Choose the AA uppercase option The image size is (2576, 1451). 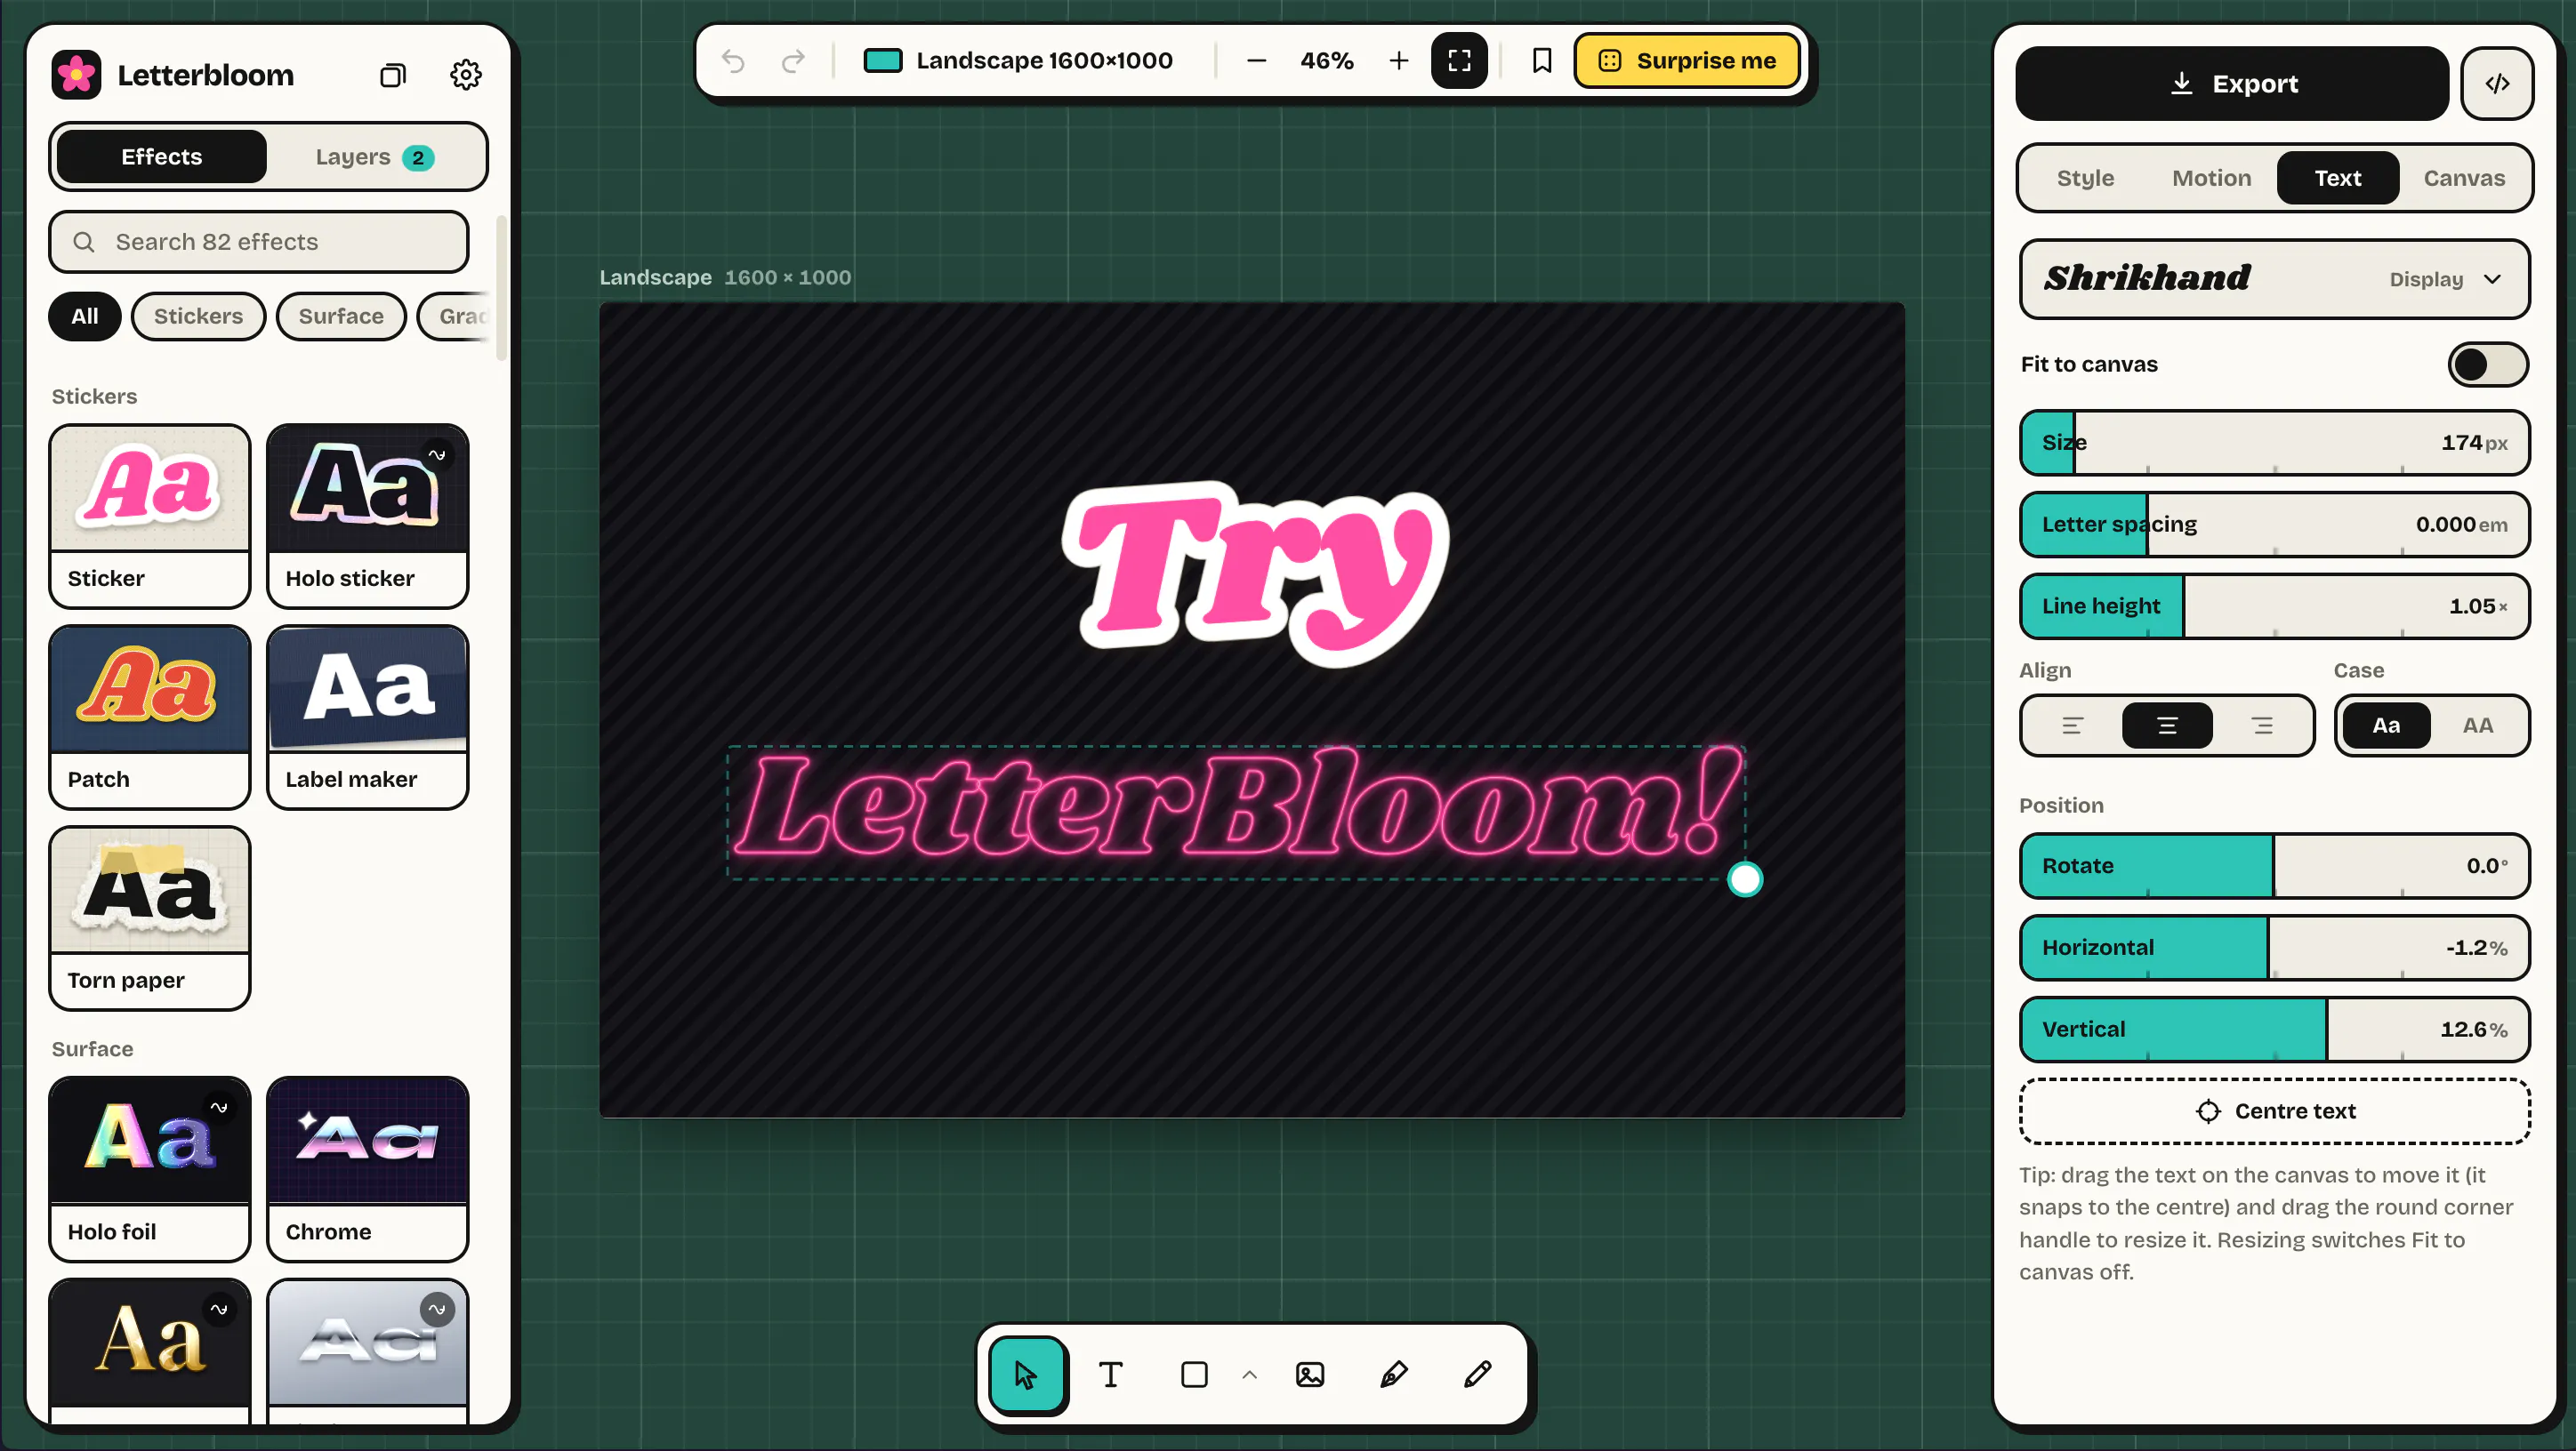(x=2477, y=725)
